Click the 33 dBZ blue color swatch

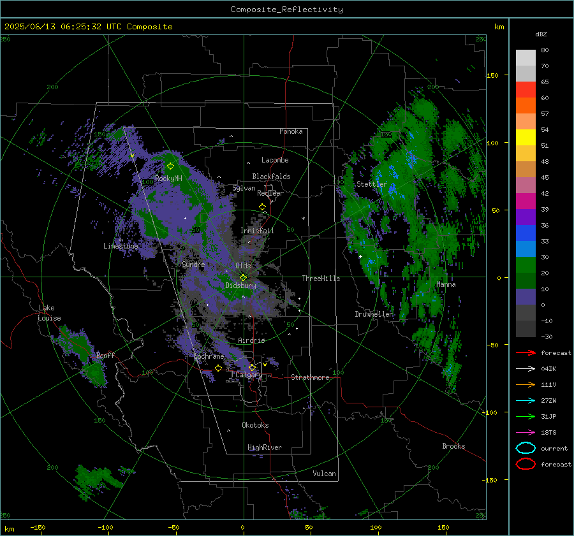526,233
